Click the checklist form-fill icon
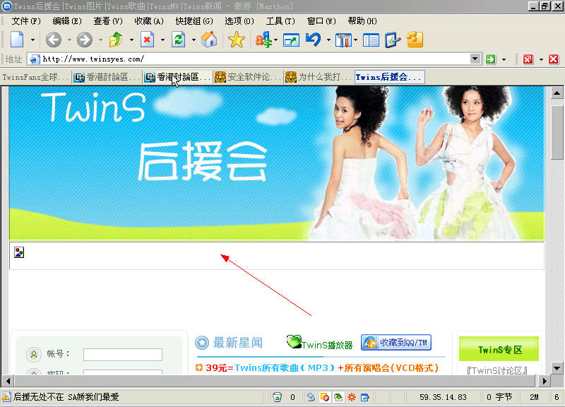The image size is (565, 407). point(393,40)
